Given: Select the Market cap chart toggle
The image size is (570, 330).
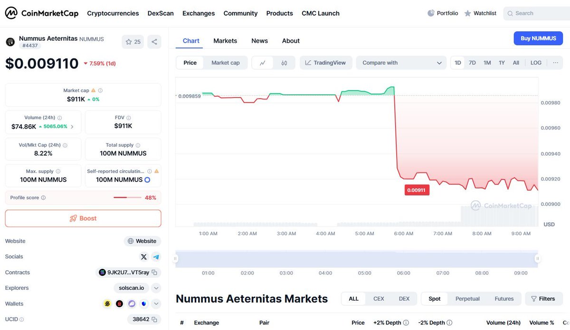Looking at the screenshot, I should 226,63.
